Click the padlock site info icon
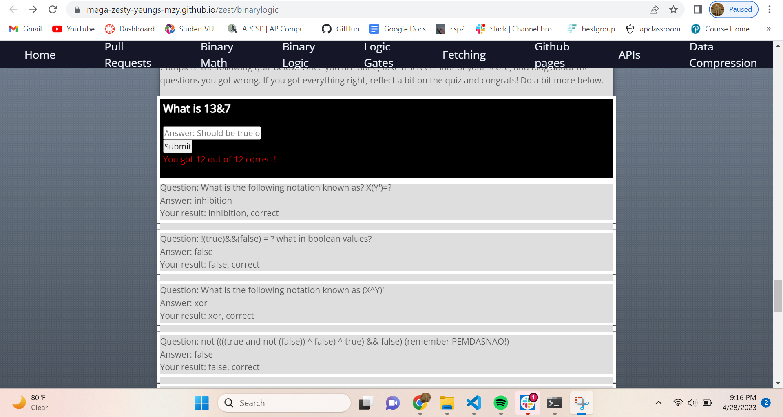The image size is (783, 417). click(77, 9)
